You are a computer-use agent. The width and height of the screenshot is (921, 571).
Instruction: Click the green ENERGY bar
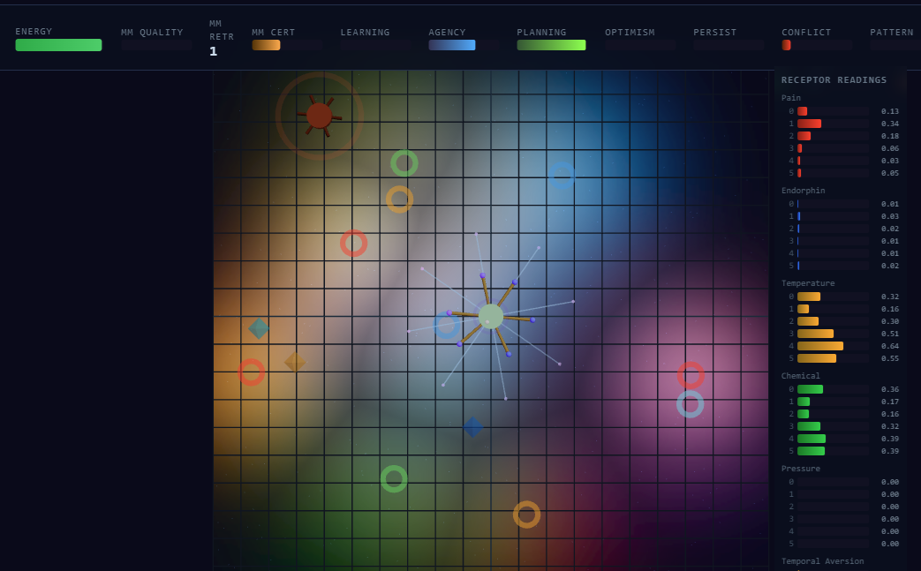click(59, 45)
